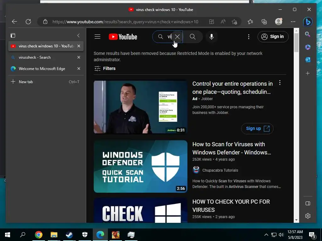Click the browser address bar URL
Viewport: 322px width, 241px height.
[125, 22]
